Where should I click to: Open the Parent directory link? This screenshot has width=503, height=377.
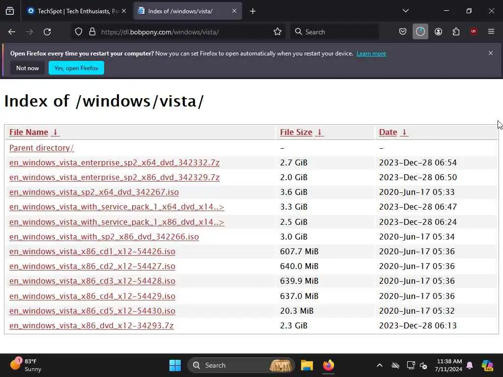click(41, 148)
